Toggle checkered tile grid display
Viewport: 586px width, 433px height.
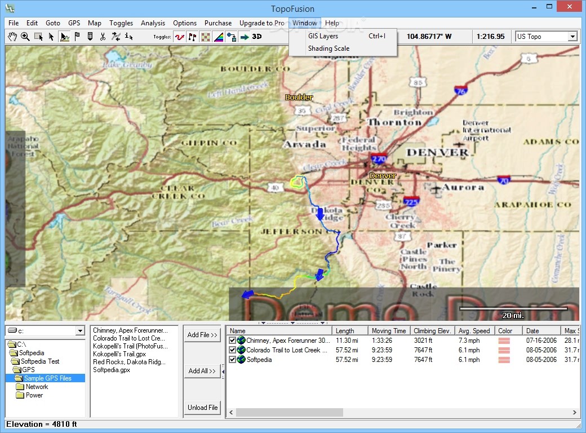point(206,37)
